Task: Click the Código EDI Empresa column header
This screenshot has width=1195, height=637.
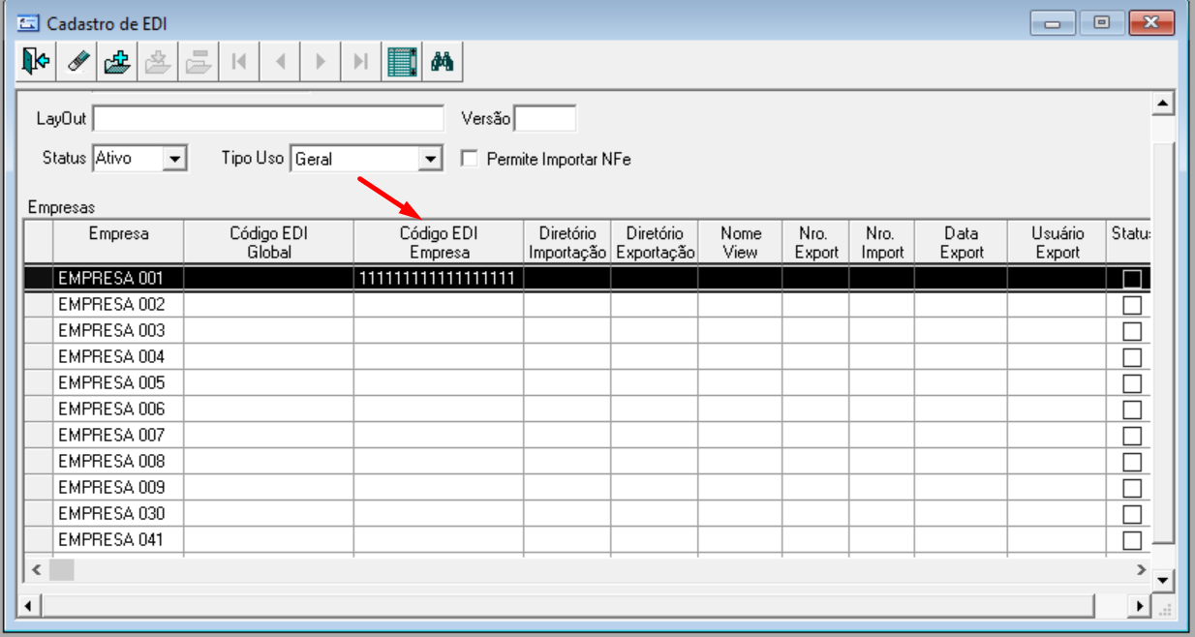Action: [438, 243]
